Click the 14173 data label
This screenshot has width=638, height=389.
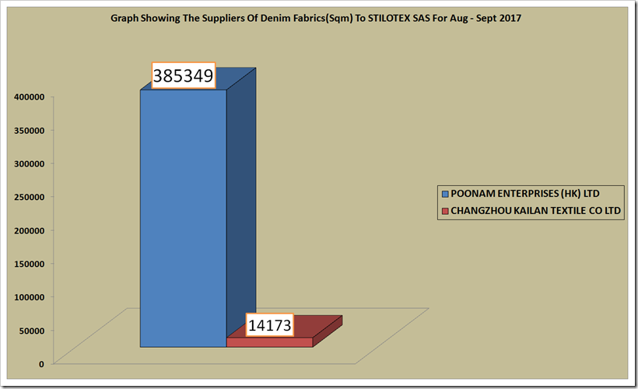pyautogui.click(x=270, y=325)
